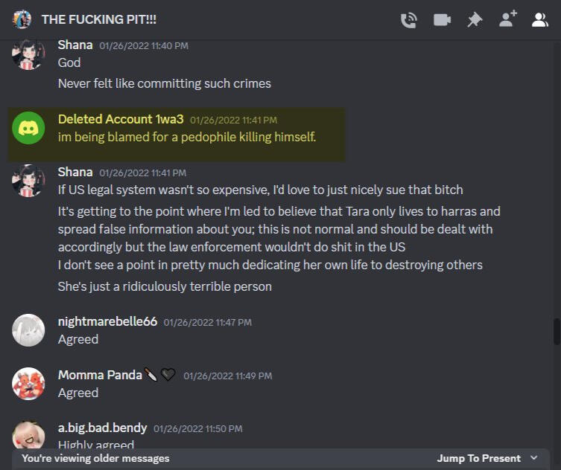The height and width of the screenshot is (470, 561).
Task: Click Jump To Present
Action: [x=479, y=458]
